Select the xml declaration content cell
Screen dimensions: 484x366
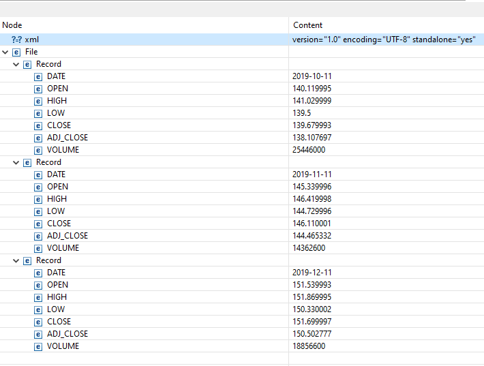click(x=387, y=40)
